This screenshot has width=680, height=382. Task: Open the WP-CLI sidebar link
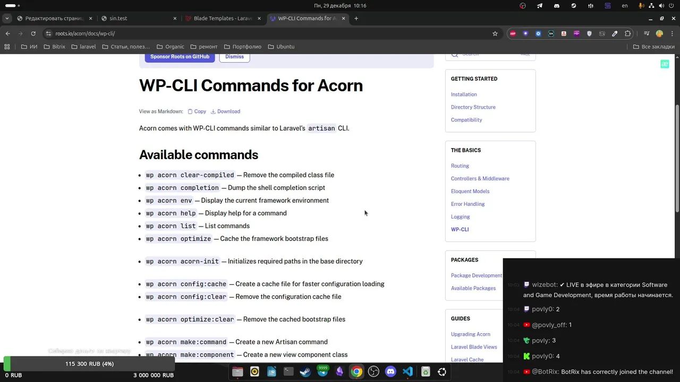[x=460, y=230]
